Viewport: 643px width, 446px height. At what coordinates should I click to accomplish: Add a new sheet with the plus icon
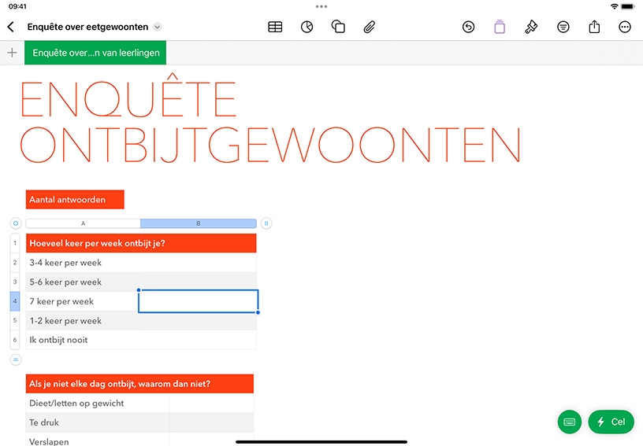(x=13, y=53)
